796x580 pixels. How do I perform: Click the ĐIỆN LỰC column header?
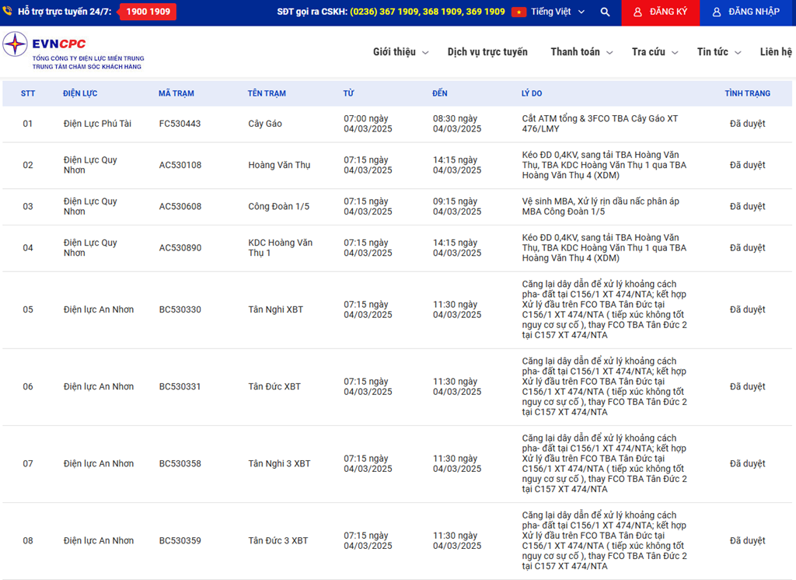pyautogui.click(x=80, y=93)
